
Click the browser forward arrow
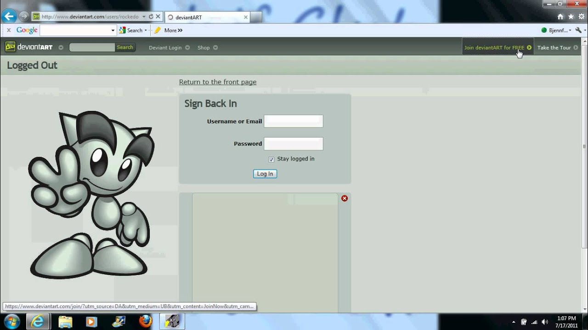pyautogui.click(x=24, y=16)
